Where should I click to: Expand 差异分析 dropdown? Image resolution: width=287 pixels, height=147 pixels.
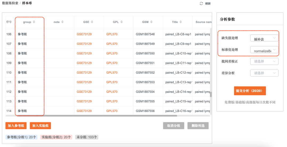(264, 73)
